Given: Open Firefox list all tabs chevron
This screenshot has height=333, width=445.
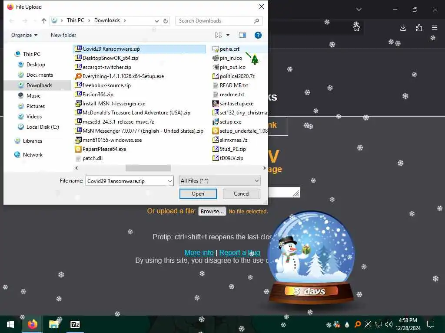Looking at the screenshot, I should pyautogui.click(x=359, y=10).
